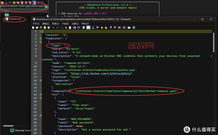Open 文件(F) menu
Viewport: 218px width, 135px height.
tap(36, 23)
